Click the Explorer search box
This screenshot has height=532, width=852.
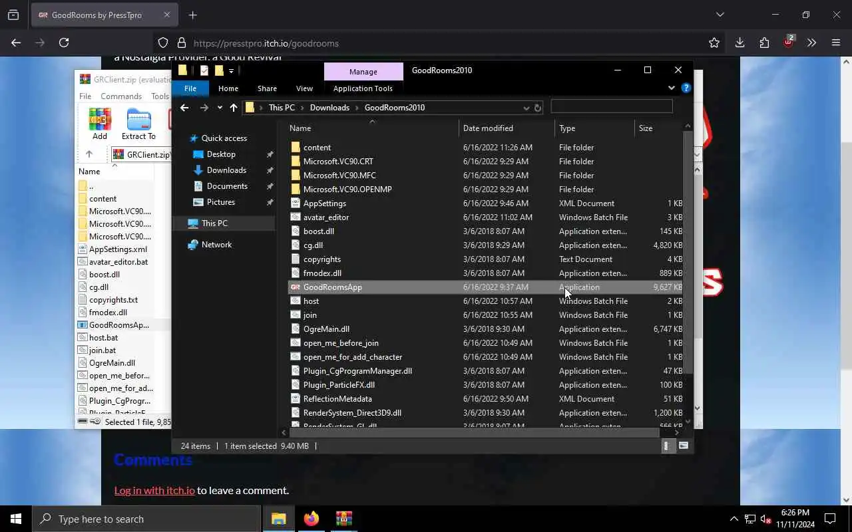pyautogui.click(x=612, y=107)
